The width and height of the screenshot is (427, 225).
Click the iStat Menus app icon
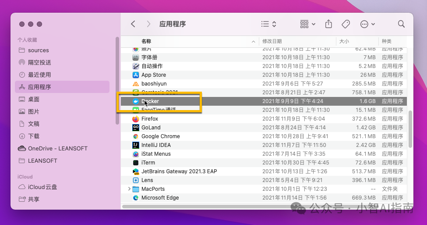coord(136,154)
